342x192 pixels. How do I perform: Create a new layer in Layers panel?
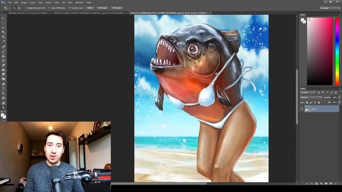click(331, 183)
